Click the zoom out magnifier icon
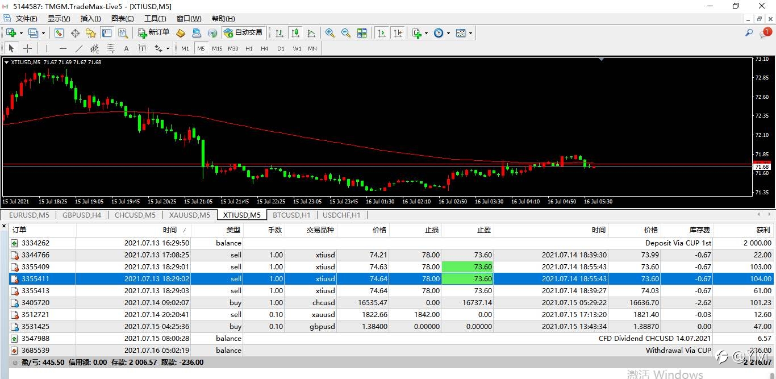The image size is (776, 379). [x=345, y=33]
